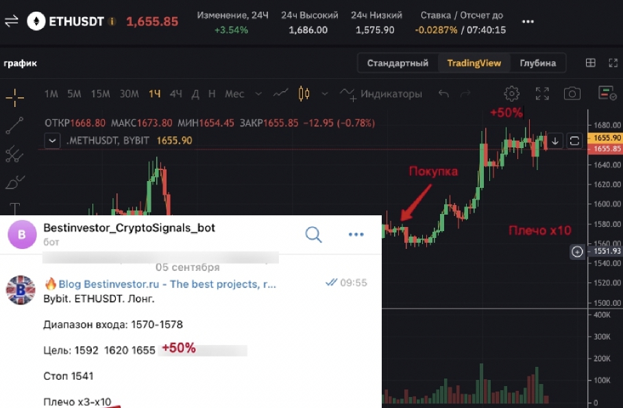
Task: Click the swap pair arrows icon
Action: coord(12,21)
